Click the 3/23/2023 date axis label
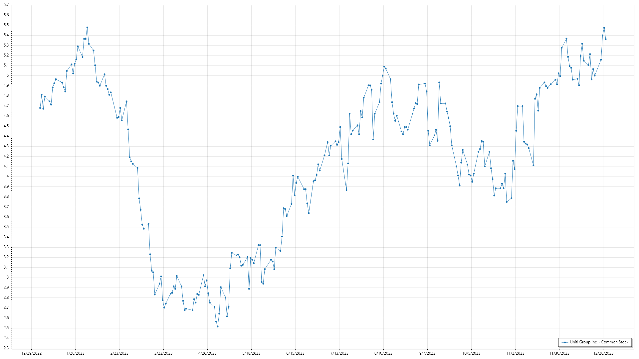 tap(163, 353)
